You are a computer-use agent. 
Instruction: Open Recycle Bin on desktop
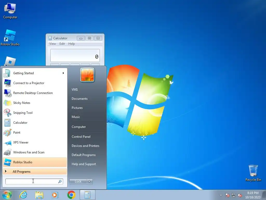point(253,173)
